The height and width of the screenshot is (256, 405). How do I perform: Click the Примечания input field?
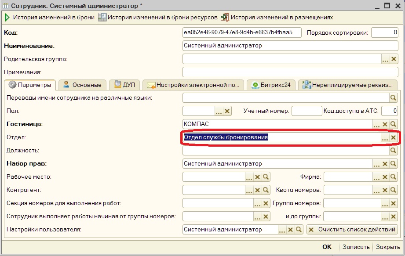[x=290, y=72]
